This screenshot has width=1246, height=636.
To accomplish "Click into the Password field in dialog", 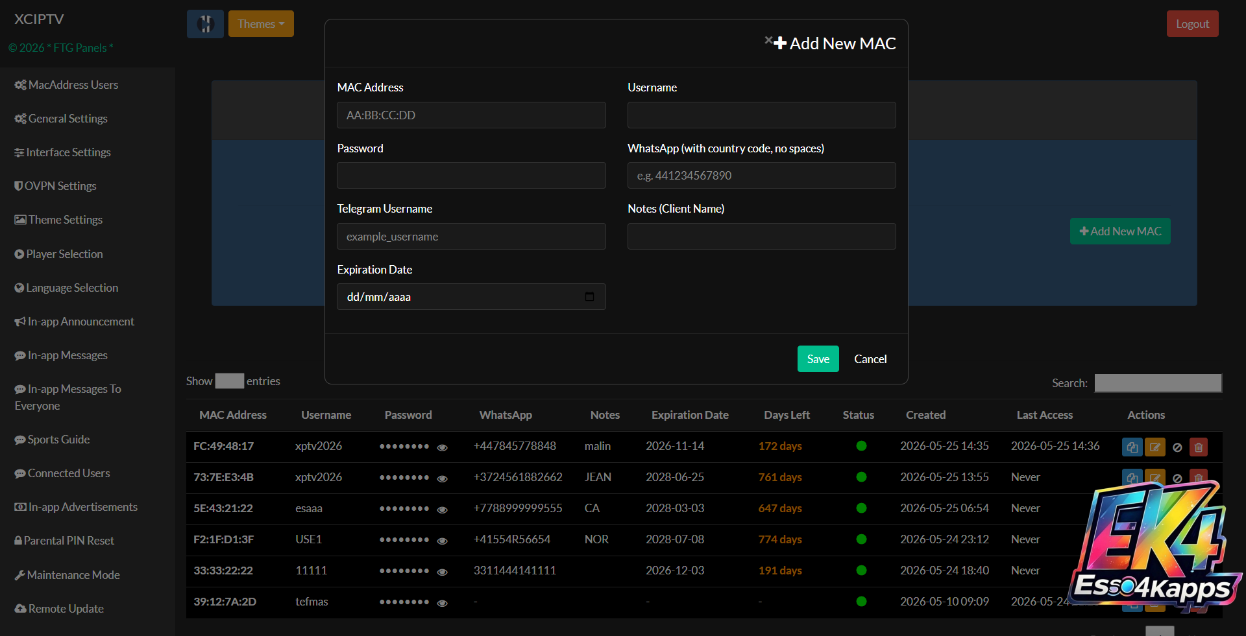I will [471, 176].
